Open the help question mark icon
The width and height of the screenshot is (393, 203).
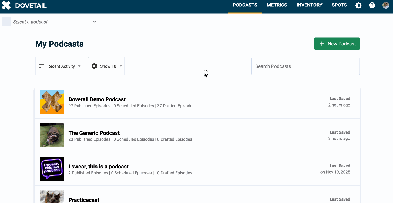pos(372,5)
